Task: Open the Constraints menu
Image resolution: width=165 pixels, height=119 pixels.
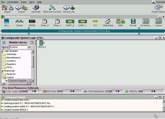Action: (13, 2)
